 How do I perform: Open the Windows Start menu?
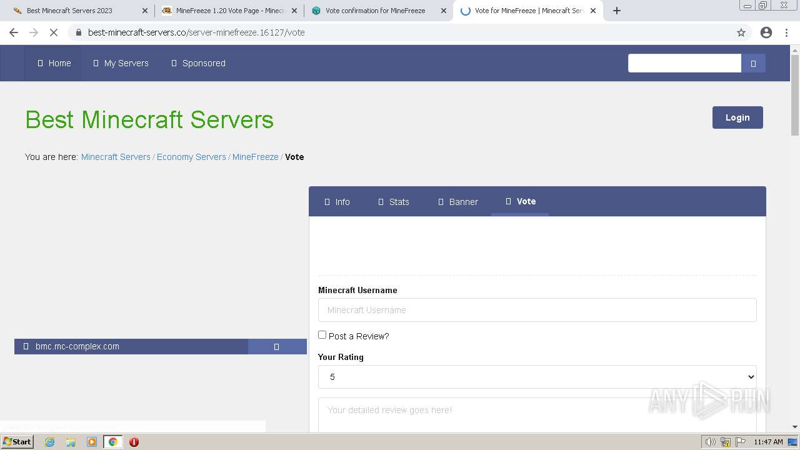point(17,442)
